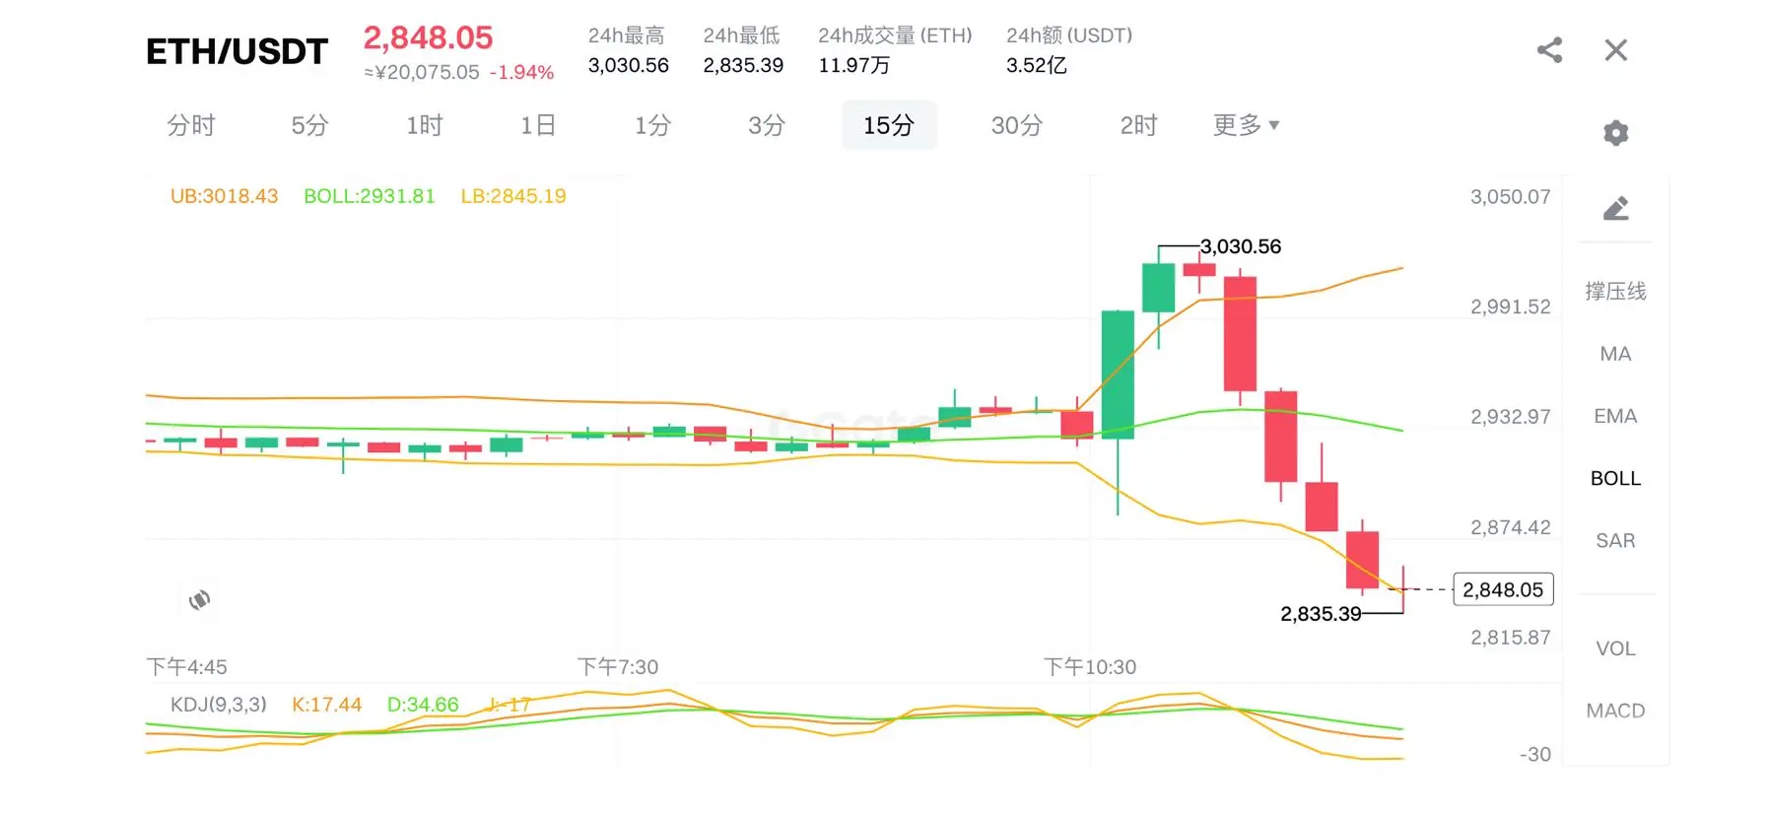
Task: Click the 3,030.56 high marker on chart
Action: coord(1241,246)
